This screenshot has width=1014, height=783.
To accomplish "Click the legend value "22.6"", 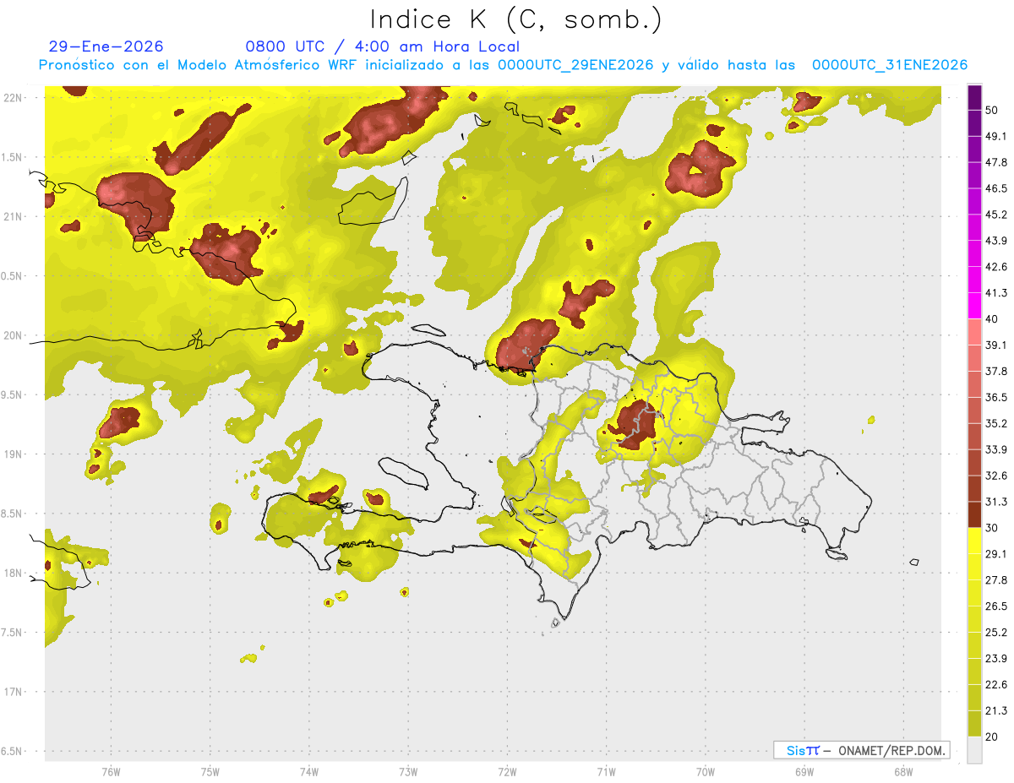I will 997,684.
